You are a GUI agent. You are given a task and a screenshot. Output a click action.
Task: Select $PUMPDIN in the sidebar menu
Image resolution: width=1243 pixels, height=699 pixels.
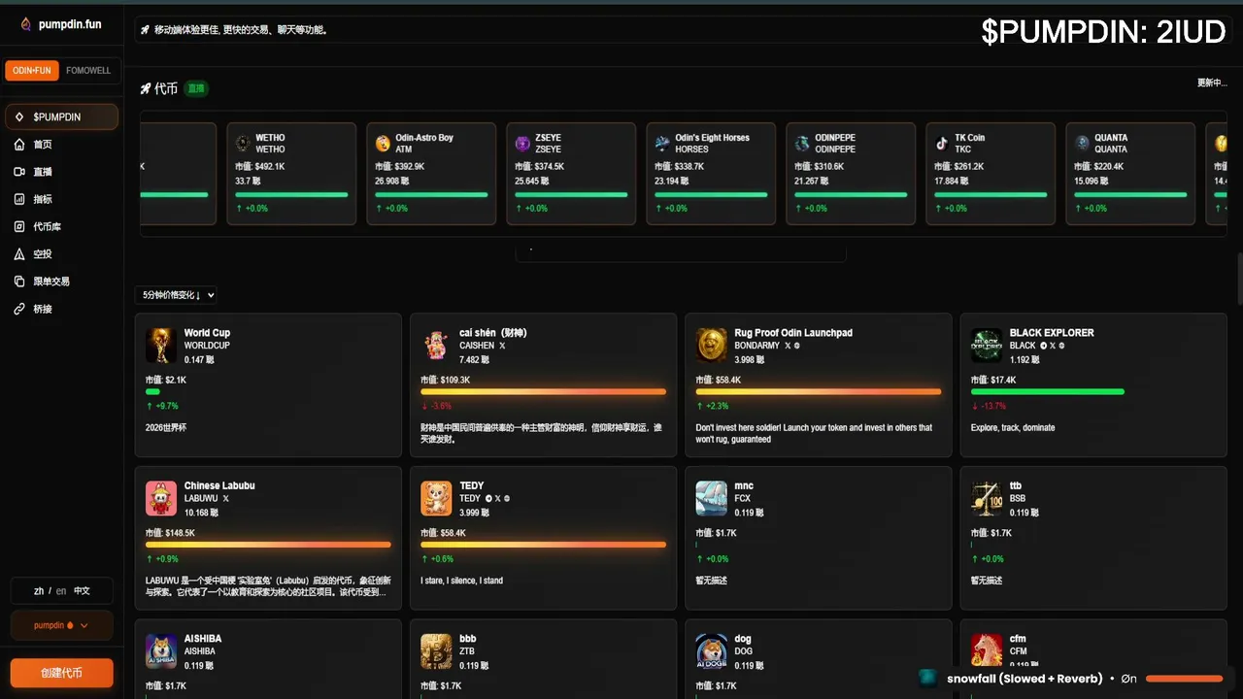(x=61, y=116)
